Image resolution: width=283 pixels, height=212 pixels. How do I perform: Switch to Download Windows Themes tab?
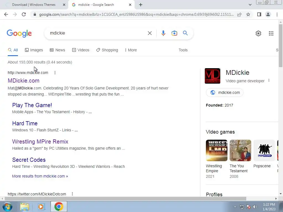34,5
